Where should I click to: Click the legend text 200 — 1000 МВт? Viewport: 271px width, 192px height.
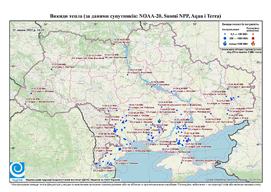point(239,38)
